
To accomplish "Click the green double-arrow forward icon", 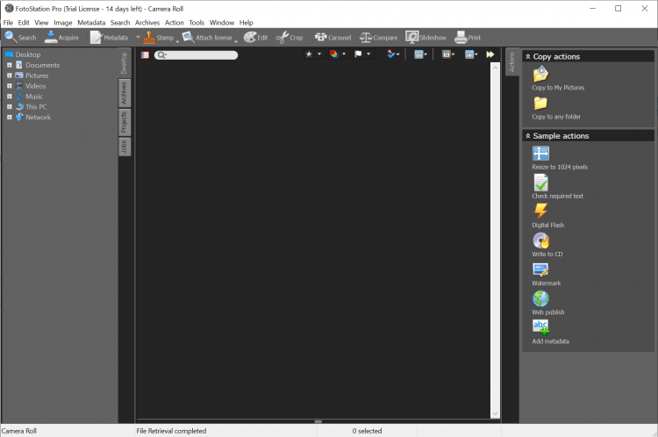I will [x=490, y=54].
